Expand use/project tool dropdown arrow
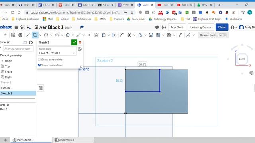The height and width of the screenshot is (143, 255). [x=109, y=35]
